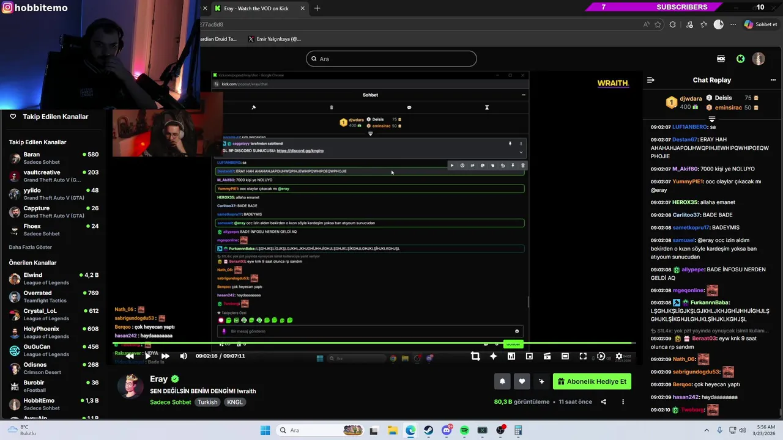Open yyiido channel in sidebar
Image resolution: width=783 pixels, height=440 pixels.
54,194
